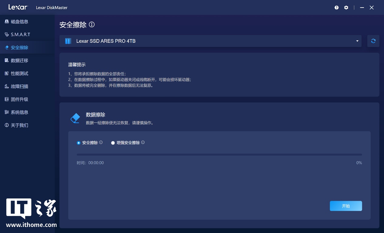Click info icon beside 安全擦除 radio option
This screenshot has height=233, width=384.
click(101, 142)
